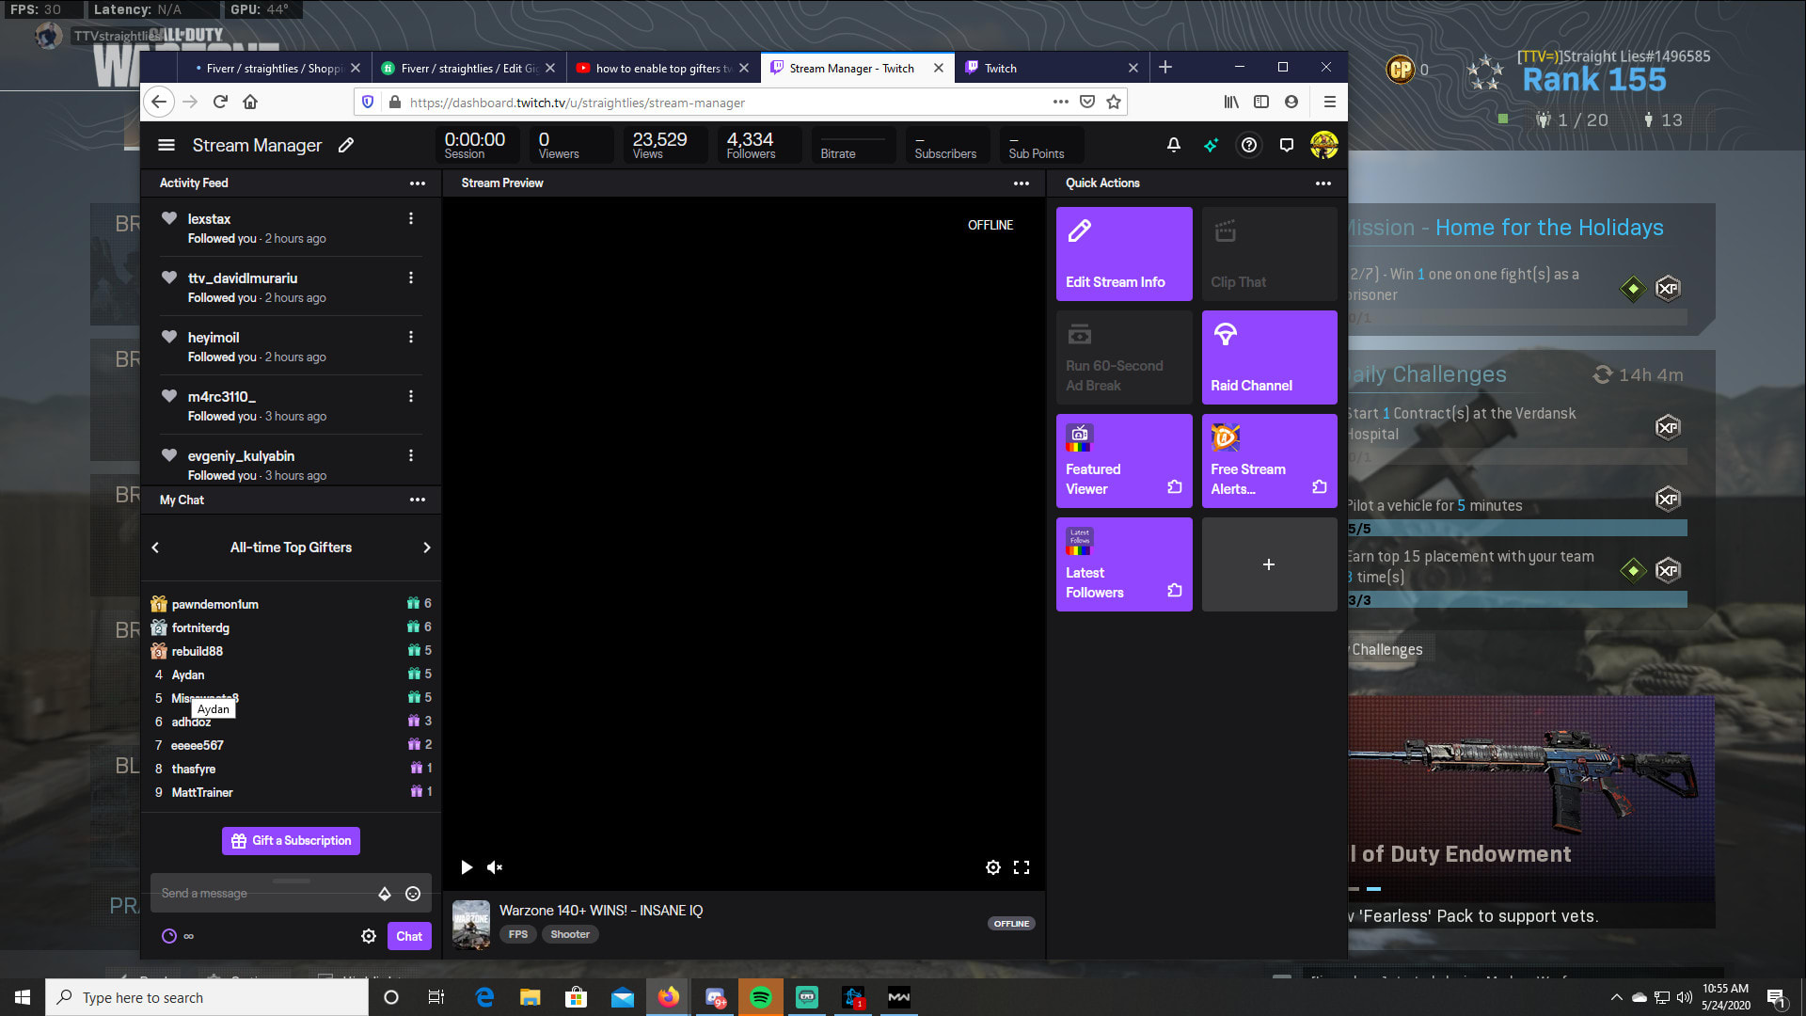Open Latest Followers quick action
The width and height of the screenshot is (1806, 1016).
(x=1124, y=564)
